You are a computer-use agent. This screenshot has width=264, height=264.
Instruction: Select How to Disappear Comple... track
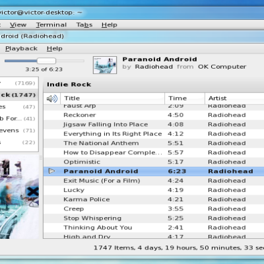click(x=113, y=152)
